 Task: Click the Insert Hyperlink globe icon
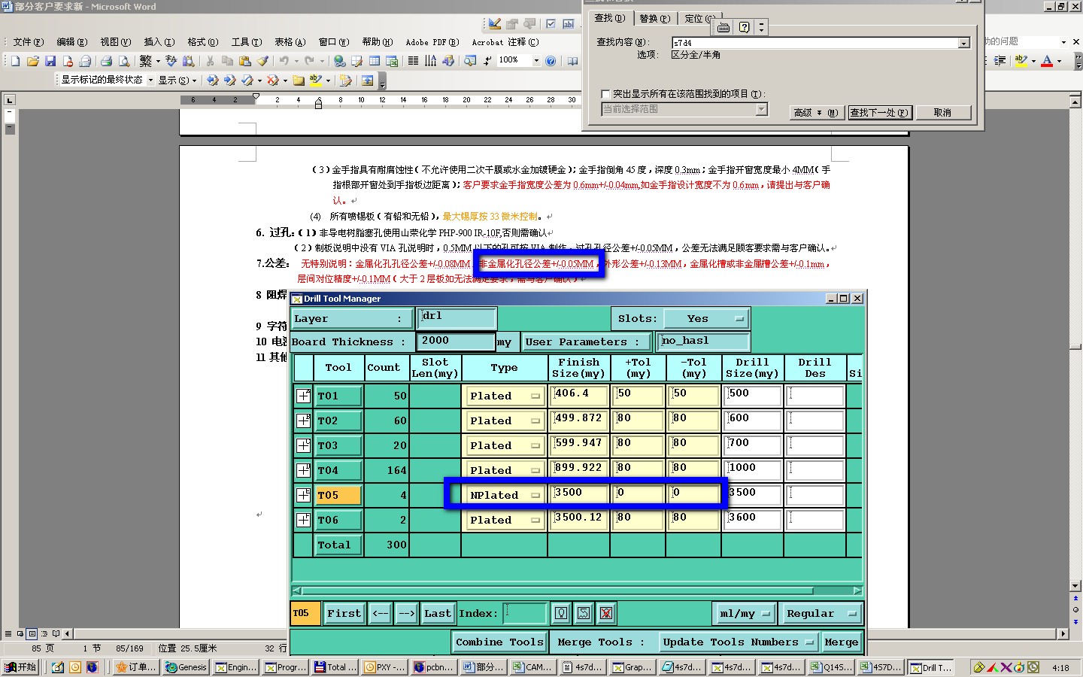[x=340, y=61]
